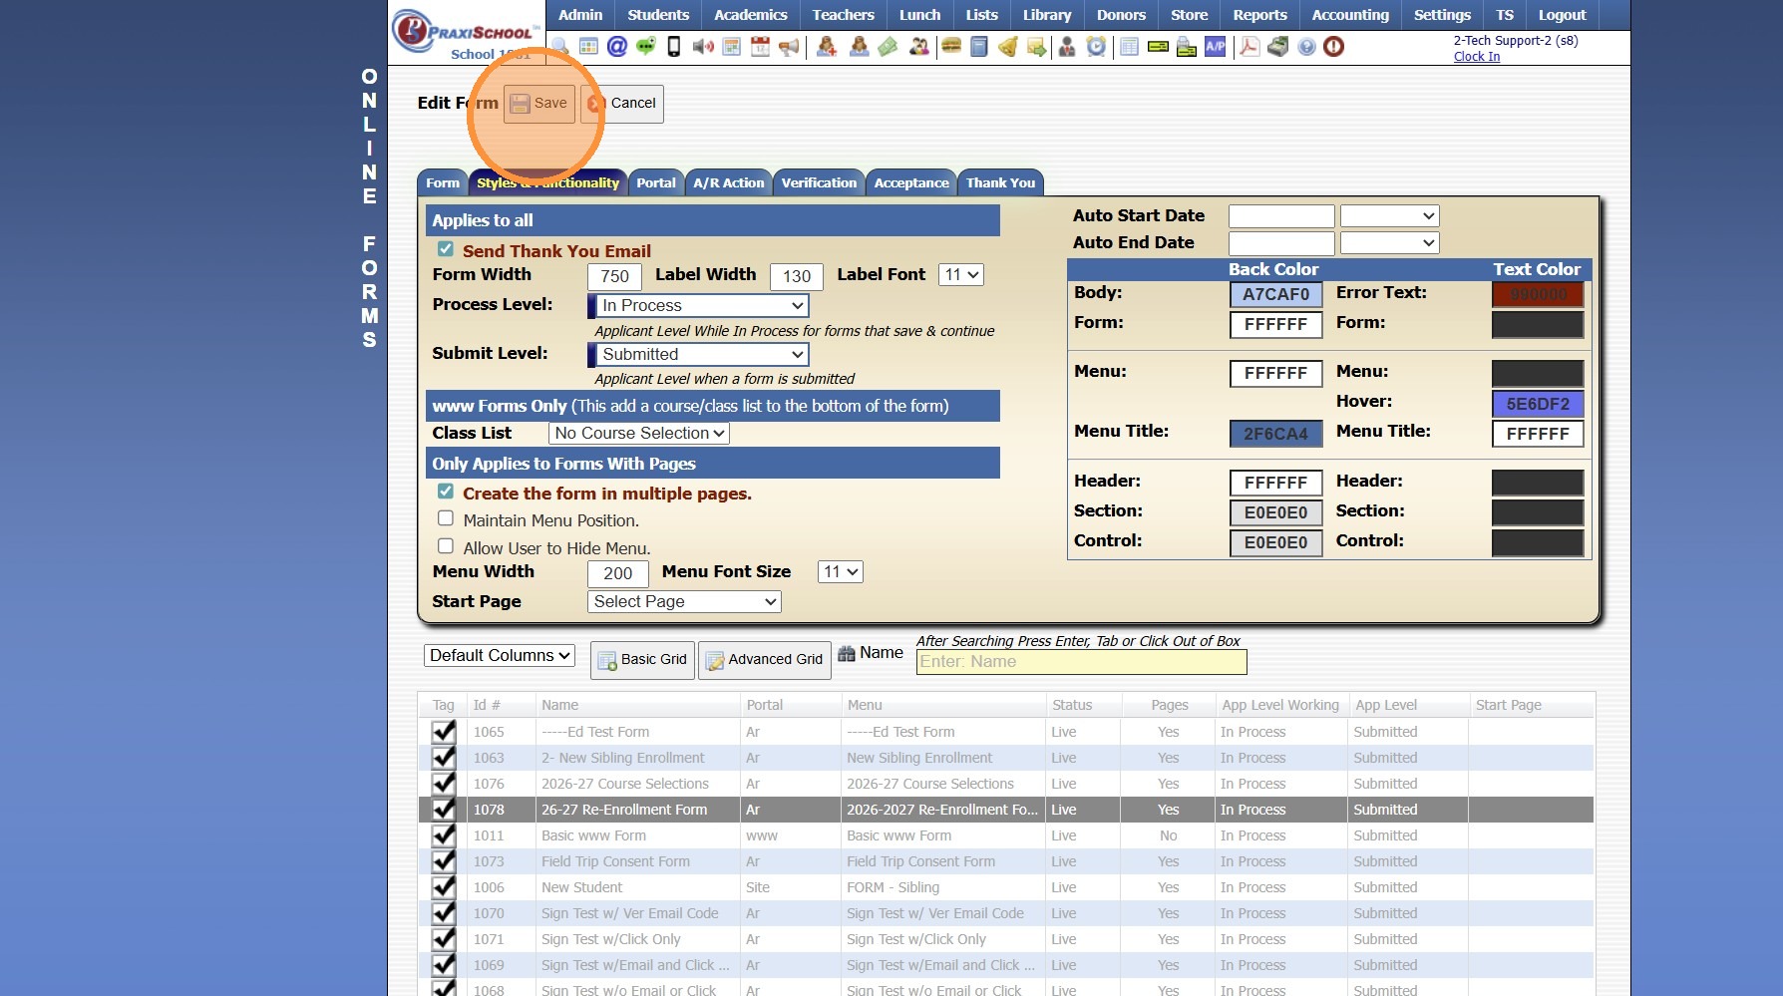Open the green money bills icon
This screenshot has height=996, width=1783.
(888, 46)
